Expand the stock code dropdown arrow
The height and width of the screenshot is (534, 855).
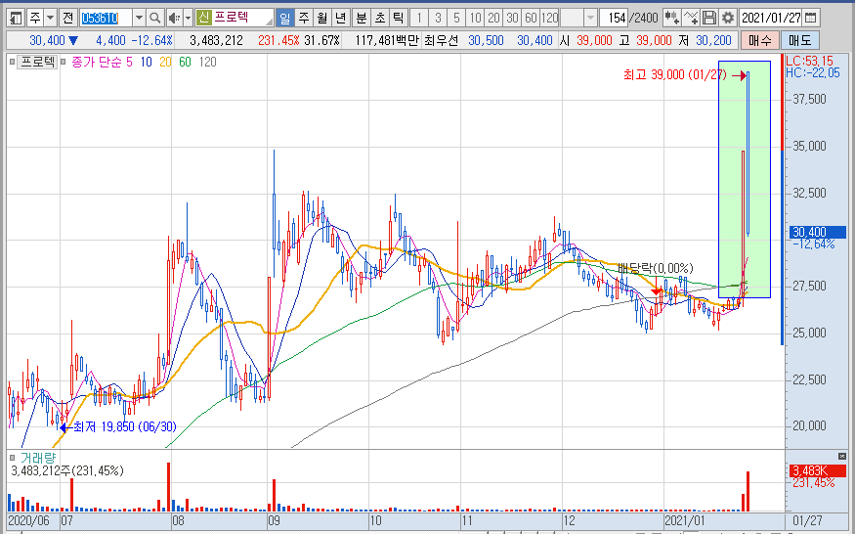click(139, 18)
